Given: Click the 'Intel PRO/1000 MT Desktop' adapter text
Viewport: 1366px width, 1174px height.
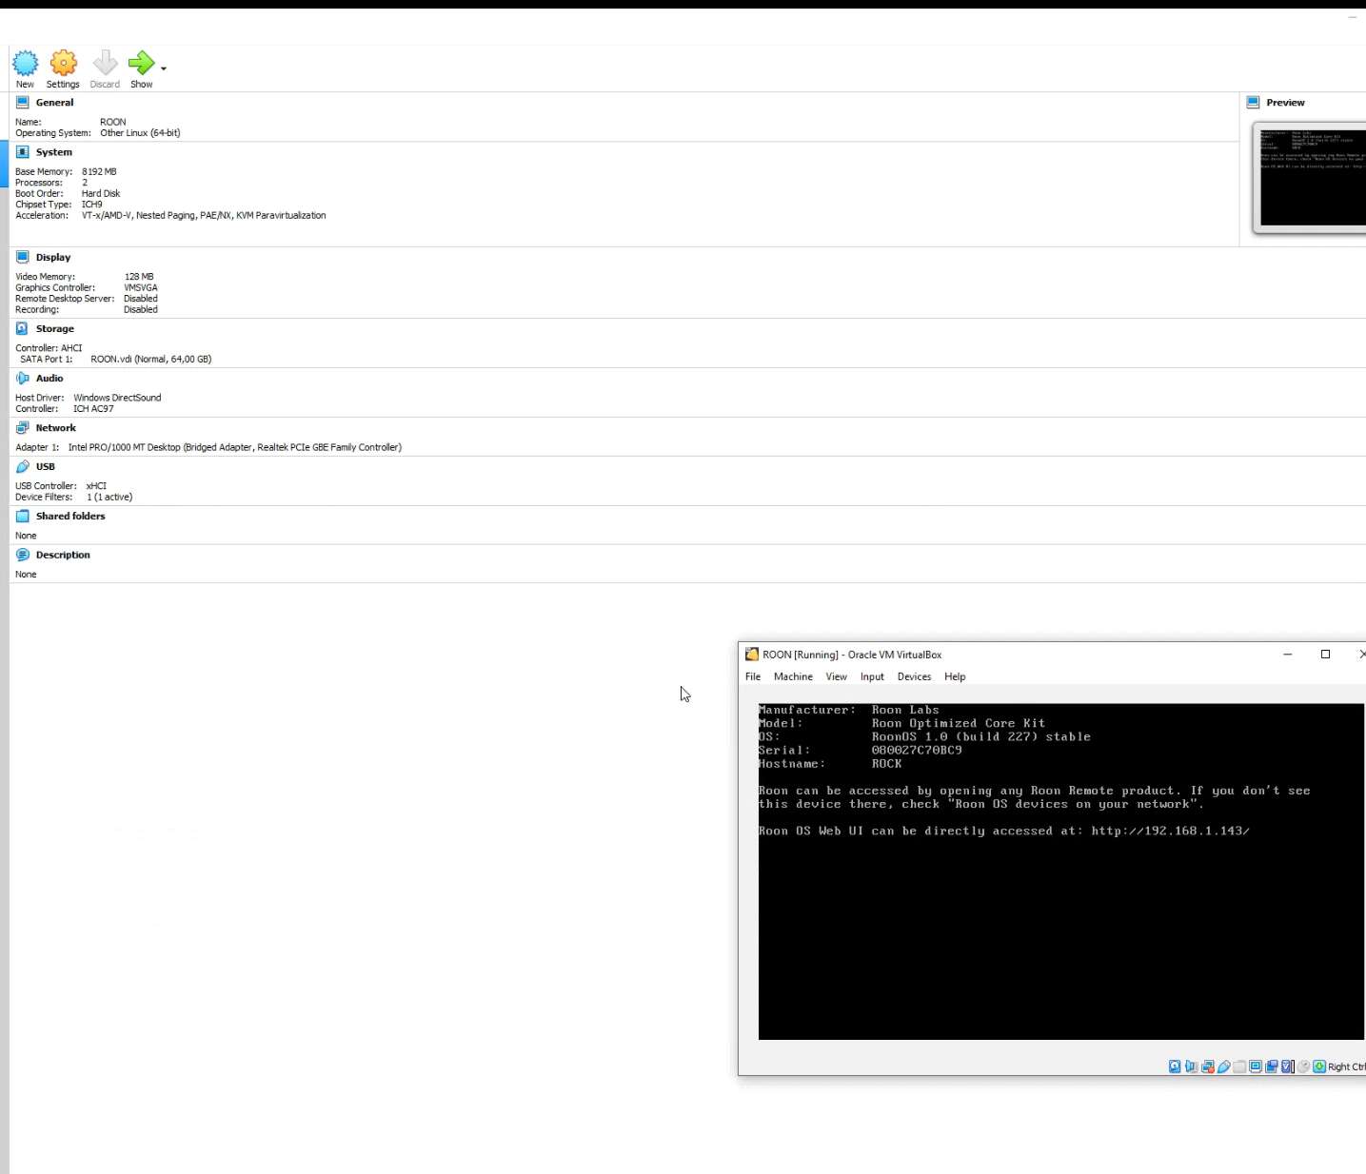Looking at the screenshot, I should pos(124,447).
